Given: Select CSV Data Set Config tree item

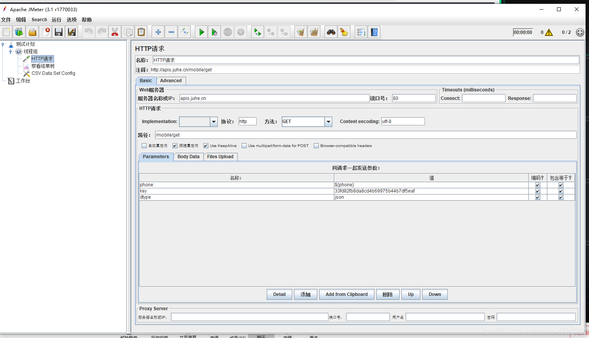Looking at the screenshot, I should 53,73.
